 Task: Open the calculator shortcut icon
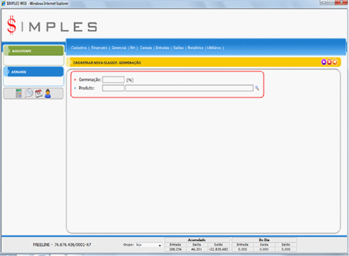19,93
